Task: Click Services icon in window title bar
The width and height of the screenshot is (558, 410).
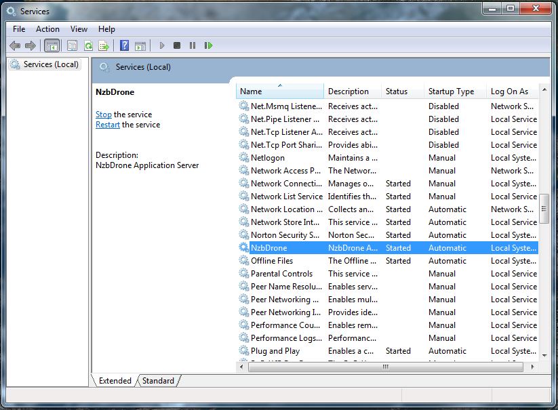Action: 12,12
